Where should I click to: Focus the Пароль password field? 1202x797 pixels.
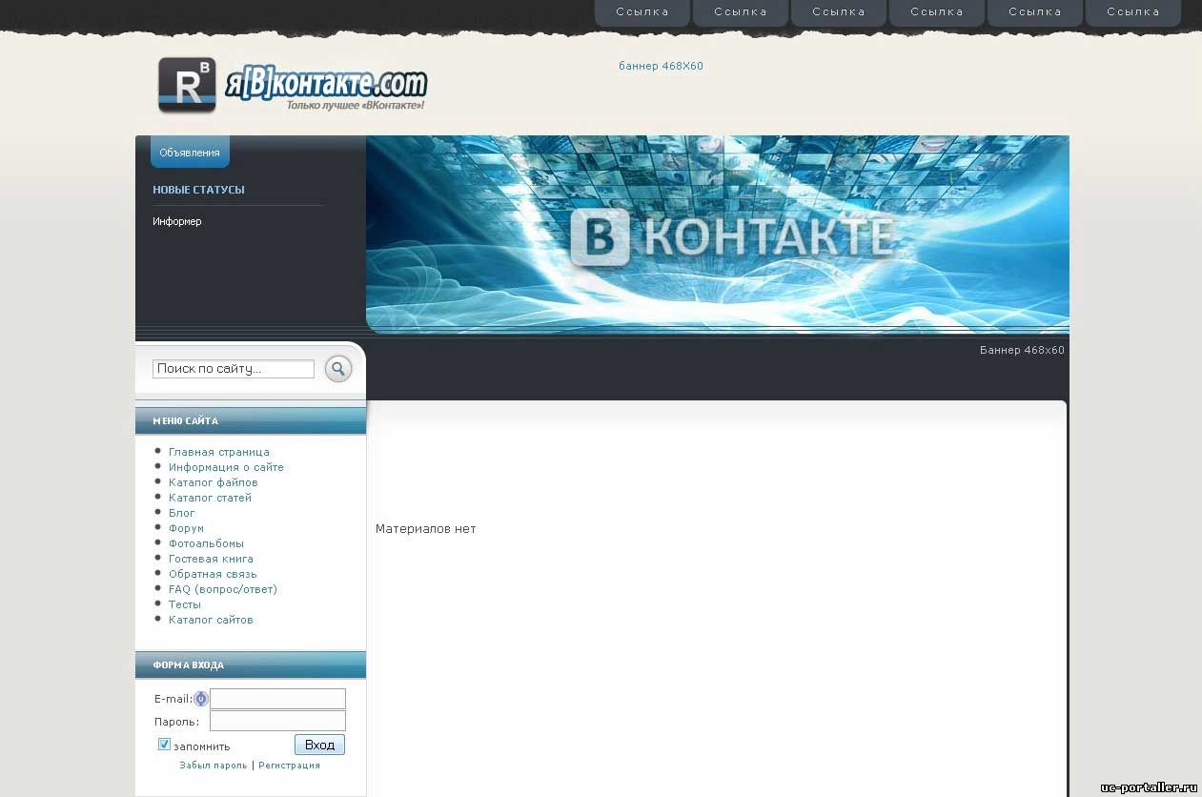coord(277,721)
